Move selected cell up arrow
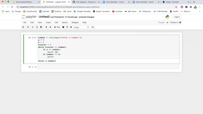The width and height of the screenshot is (203, 114). (46, 27)
